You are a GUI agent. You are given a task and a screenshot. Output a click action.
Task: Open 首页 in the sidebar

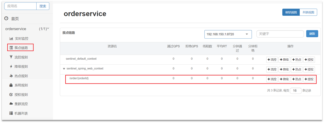[x=15, y=19]
